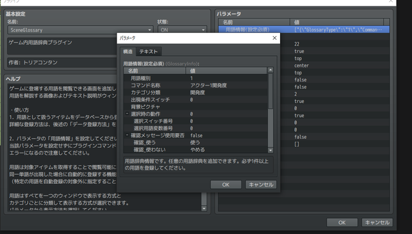
Task: Click the value アクター1開発度
Action: 209,85
